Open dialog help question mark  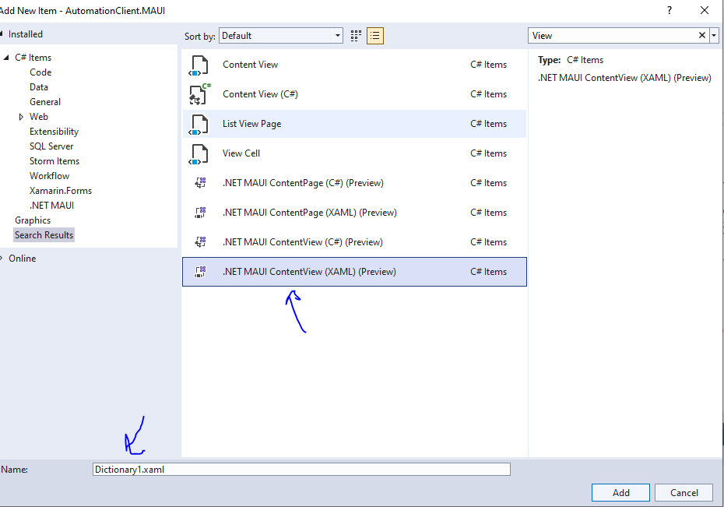pyautogui.click(x=670, y=10)
